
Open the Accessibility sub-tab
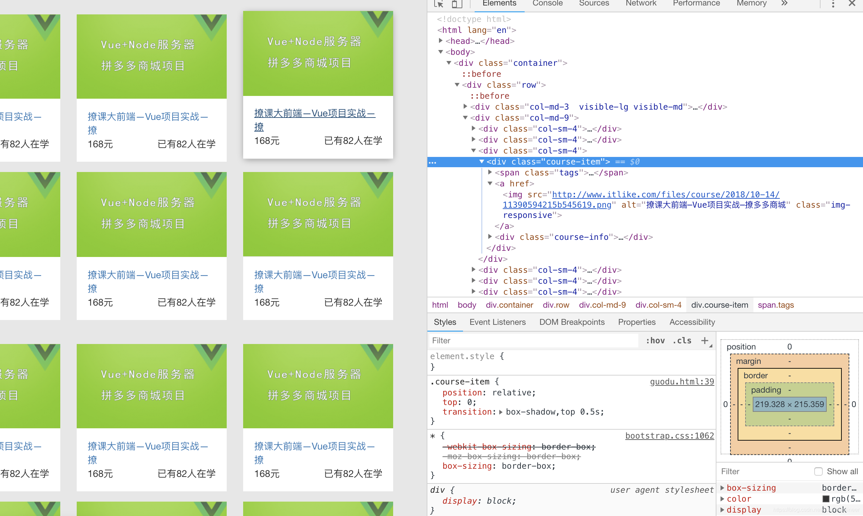pos(692,322)
